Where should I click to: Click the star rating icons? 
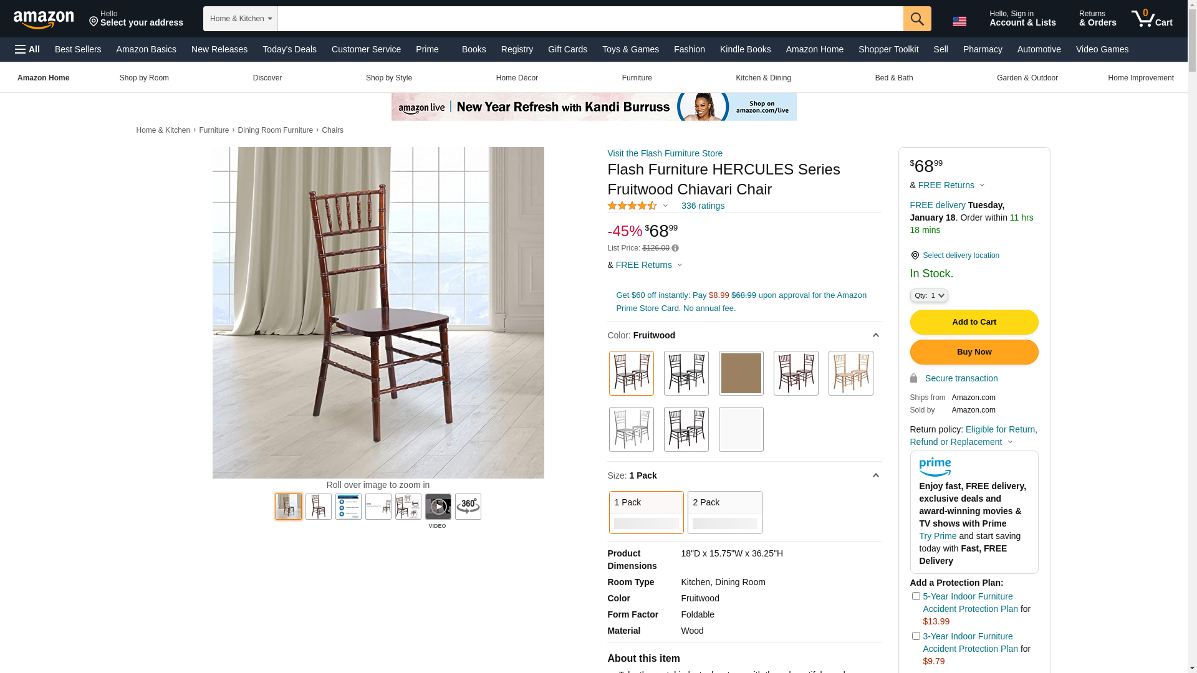(x=632, y=206)
